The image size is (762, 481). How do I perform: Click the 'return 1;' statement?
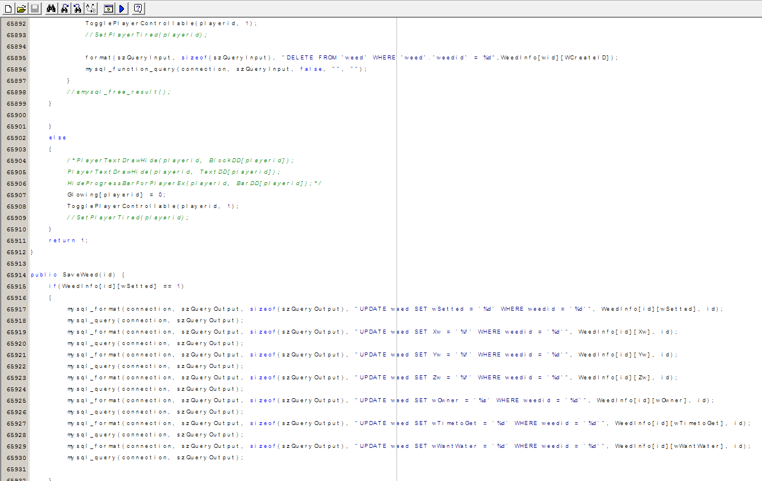68,240
